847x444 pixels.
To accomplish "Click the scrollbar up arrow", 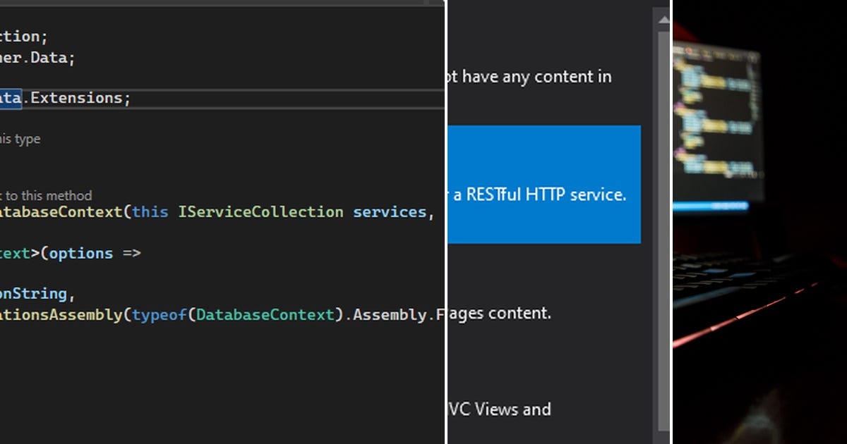I will (x=661, y=20).
